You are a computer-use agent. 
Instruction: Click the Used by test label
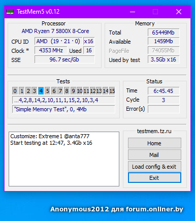(x=124, y=60)
